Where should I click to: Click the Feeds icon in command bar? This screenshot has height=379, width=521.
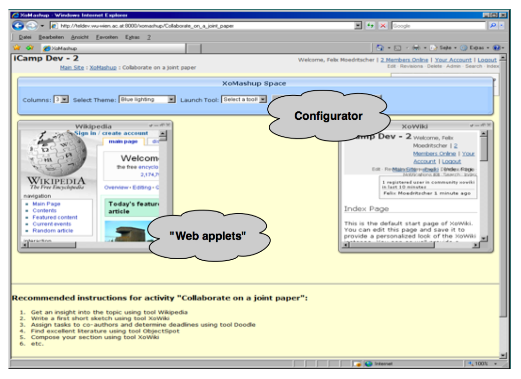(x=397, y=48)
